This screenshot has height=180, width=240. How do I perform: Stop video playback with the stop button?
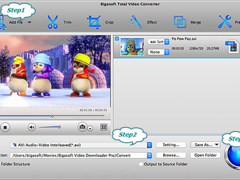tap(5, 127)
